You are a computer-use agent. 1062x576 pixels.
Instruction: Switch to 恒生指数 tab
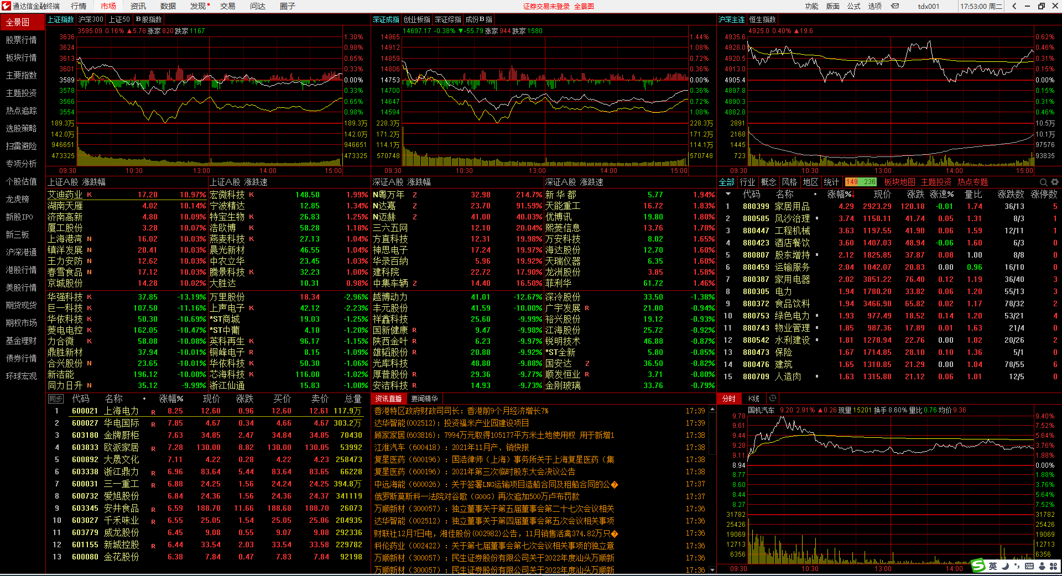coord(763,19)
